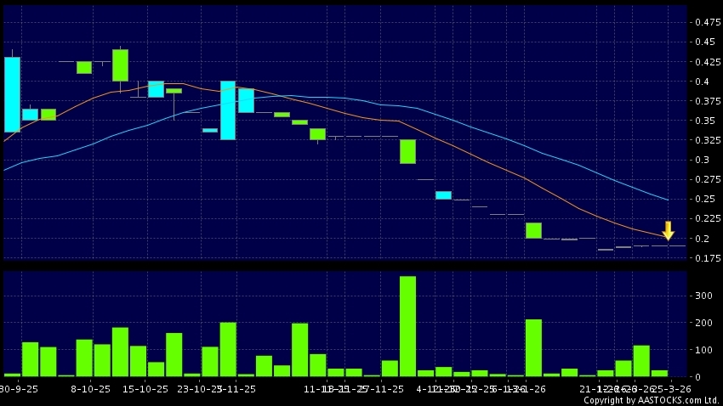Select the 100 volume axis label

703,350
